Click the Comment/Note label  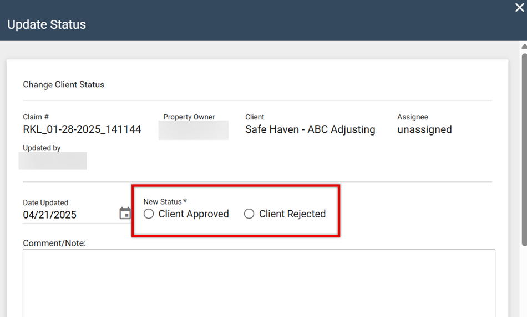(54, 243)
